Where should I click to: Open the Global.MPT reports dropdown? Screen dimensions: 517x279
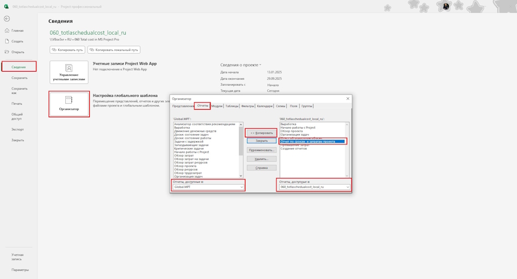(x=208, y=187)
